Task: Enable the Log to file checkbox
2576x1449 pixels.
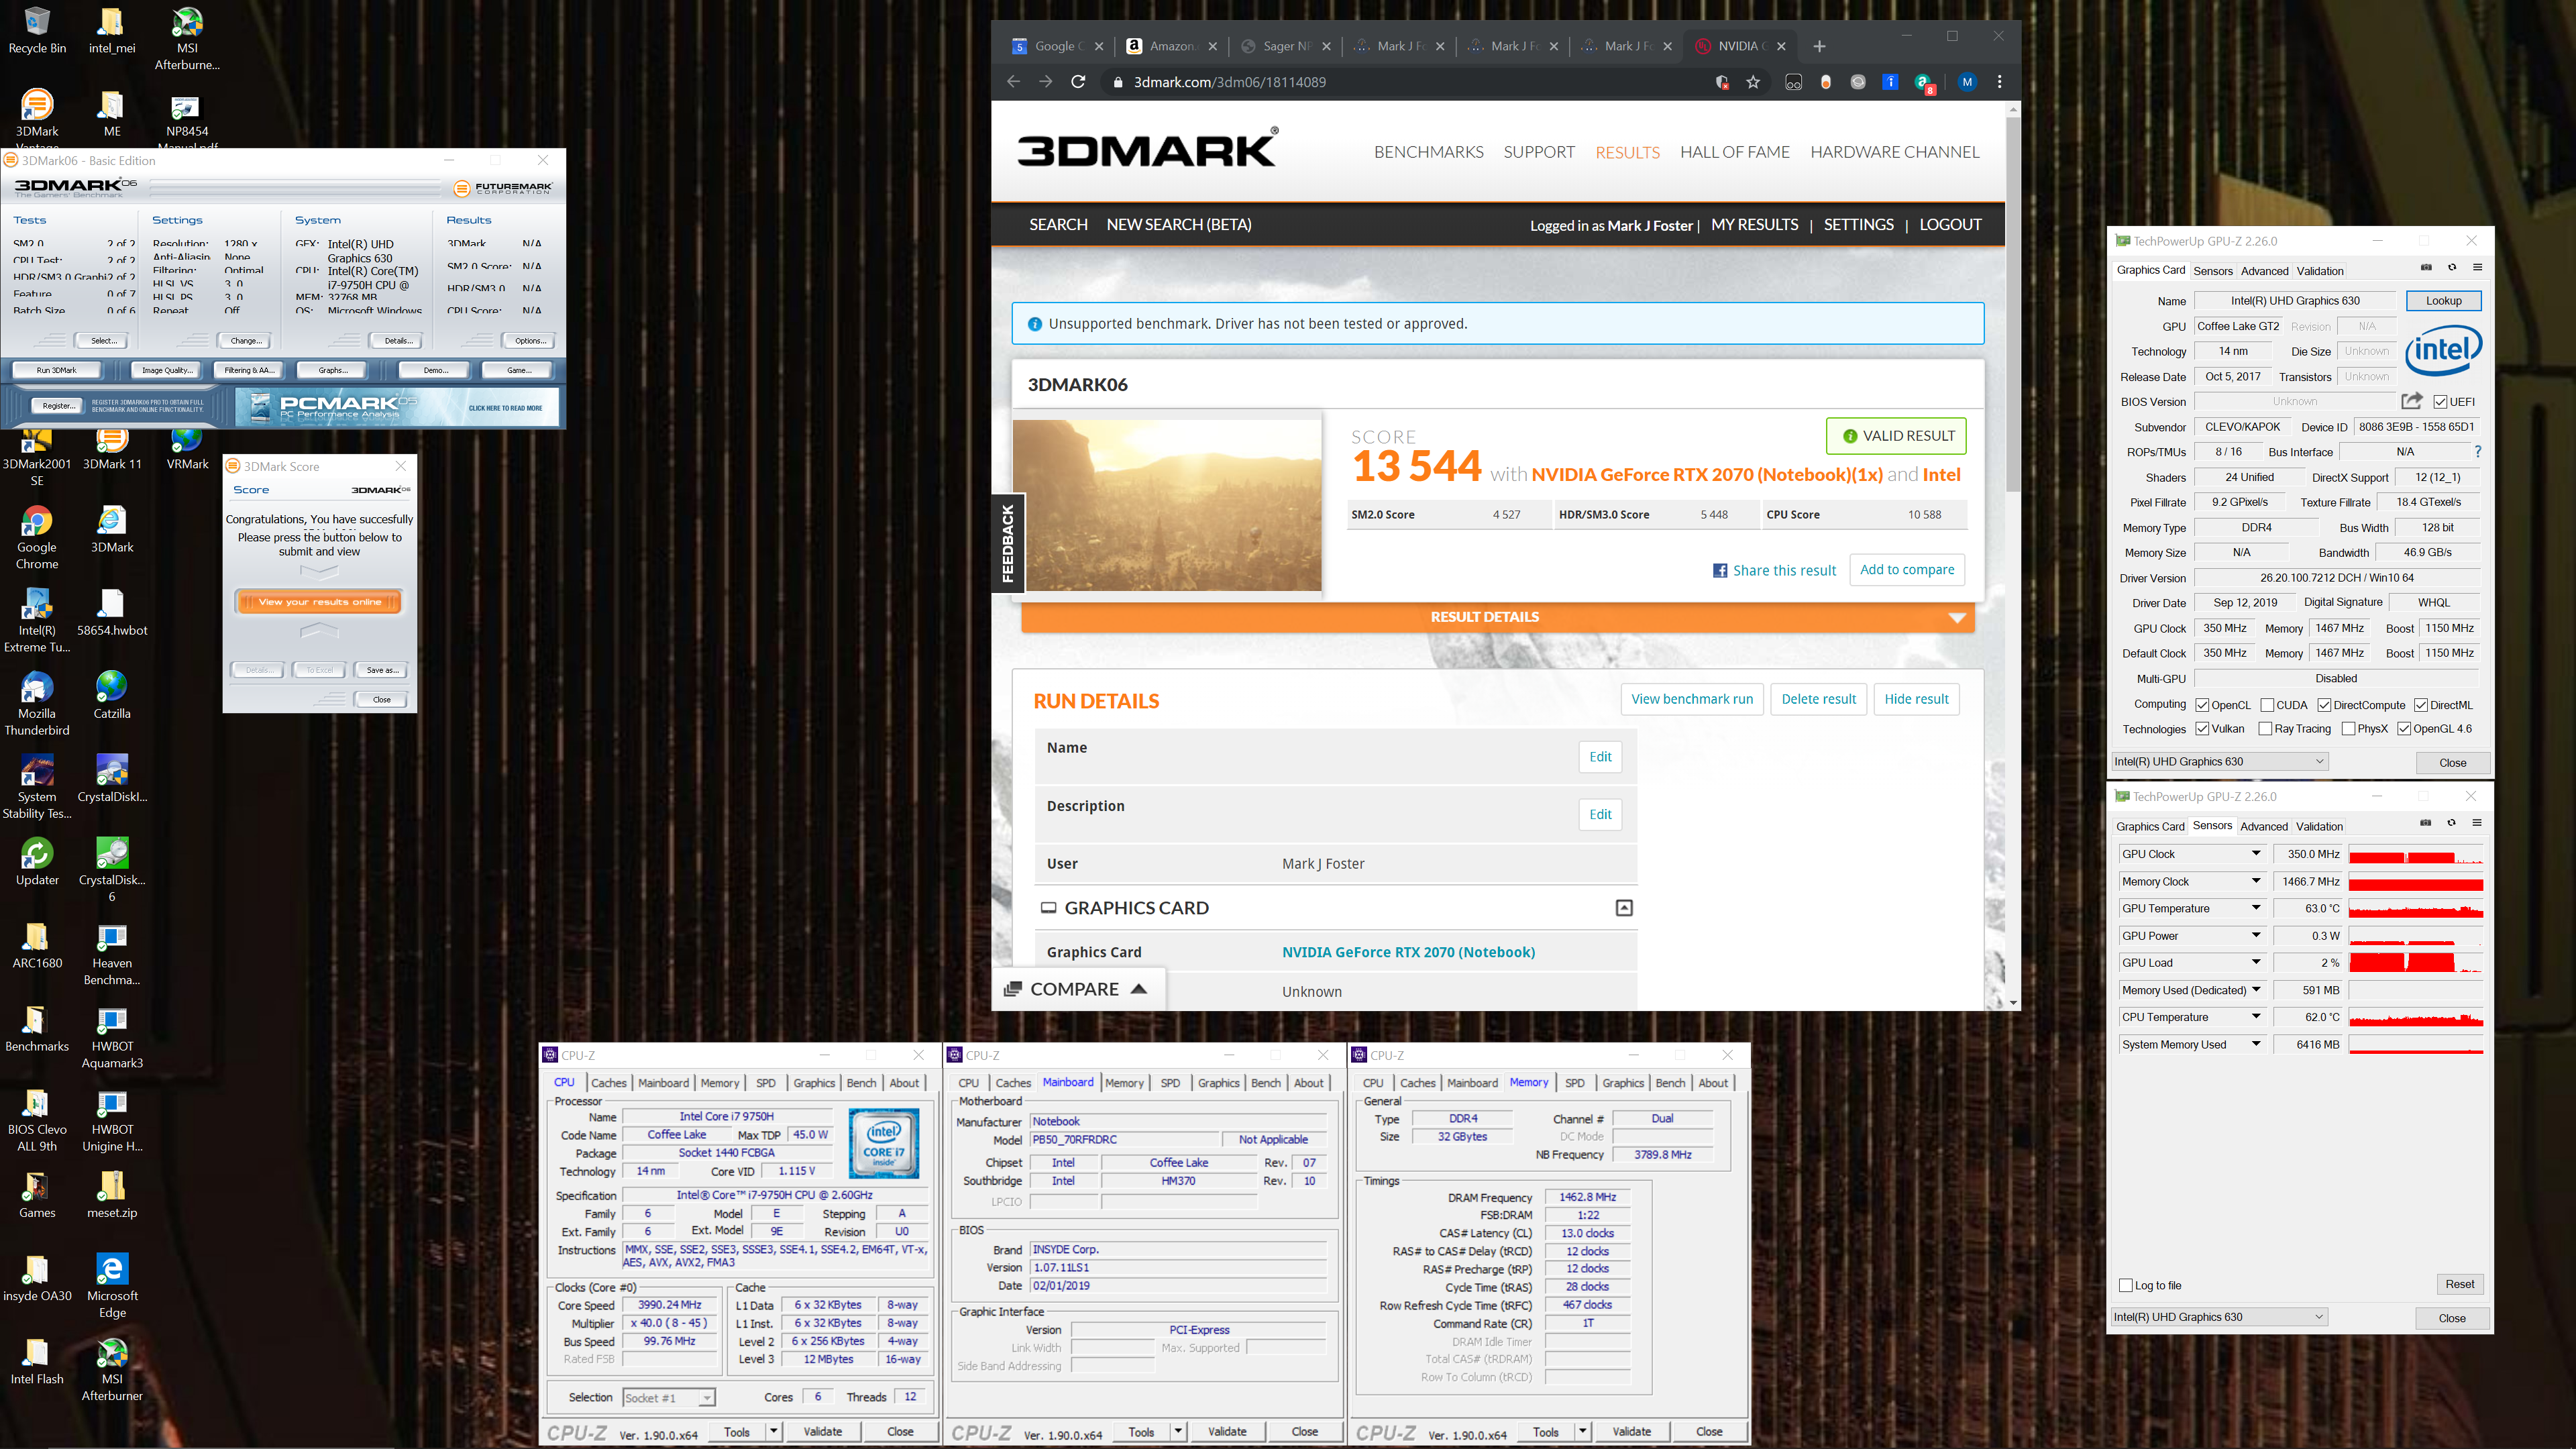Action: pyautogui.click(x=2126, y=1286)
